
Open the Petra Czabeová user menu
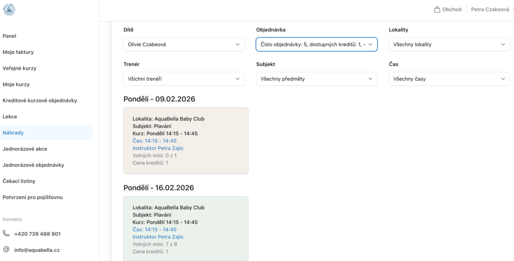tap(491, 10)
